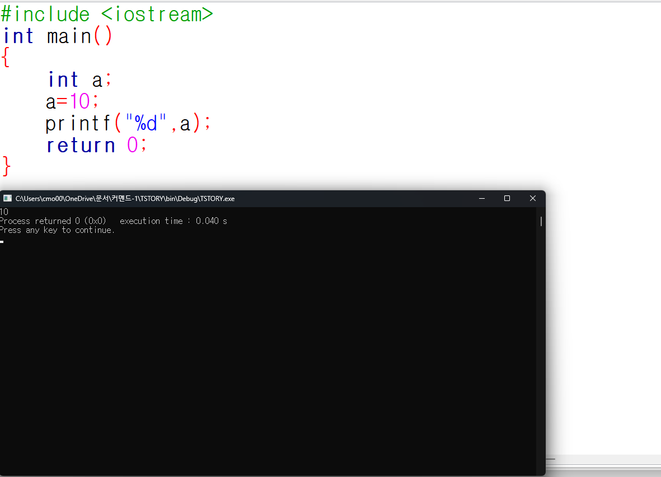Screen dimensions: 661x477
Task: Close the TSTORY.exe console window
Action: pos(533,198)
